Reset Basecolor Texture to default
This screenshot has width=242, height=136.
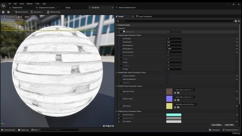click(237, 91)
